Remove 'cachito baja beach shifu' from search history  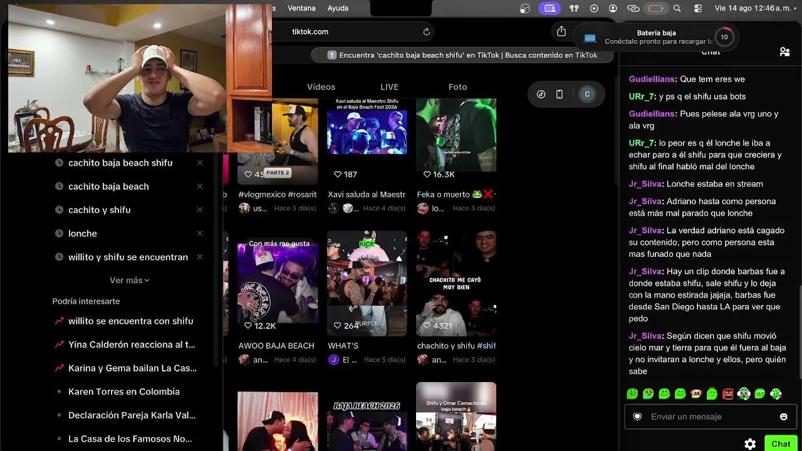(200, 163)
